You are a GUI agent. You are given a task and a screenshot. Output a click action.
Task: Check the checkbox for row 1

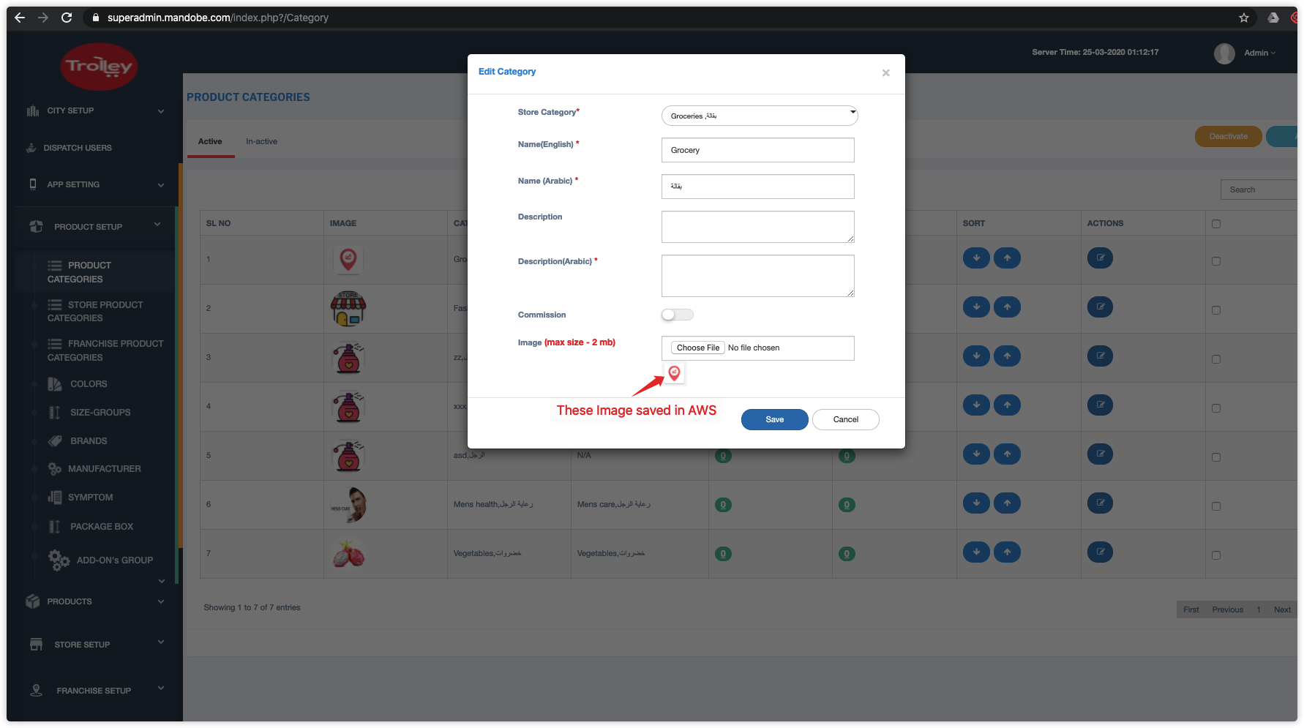click(1216, 261)
